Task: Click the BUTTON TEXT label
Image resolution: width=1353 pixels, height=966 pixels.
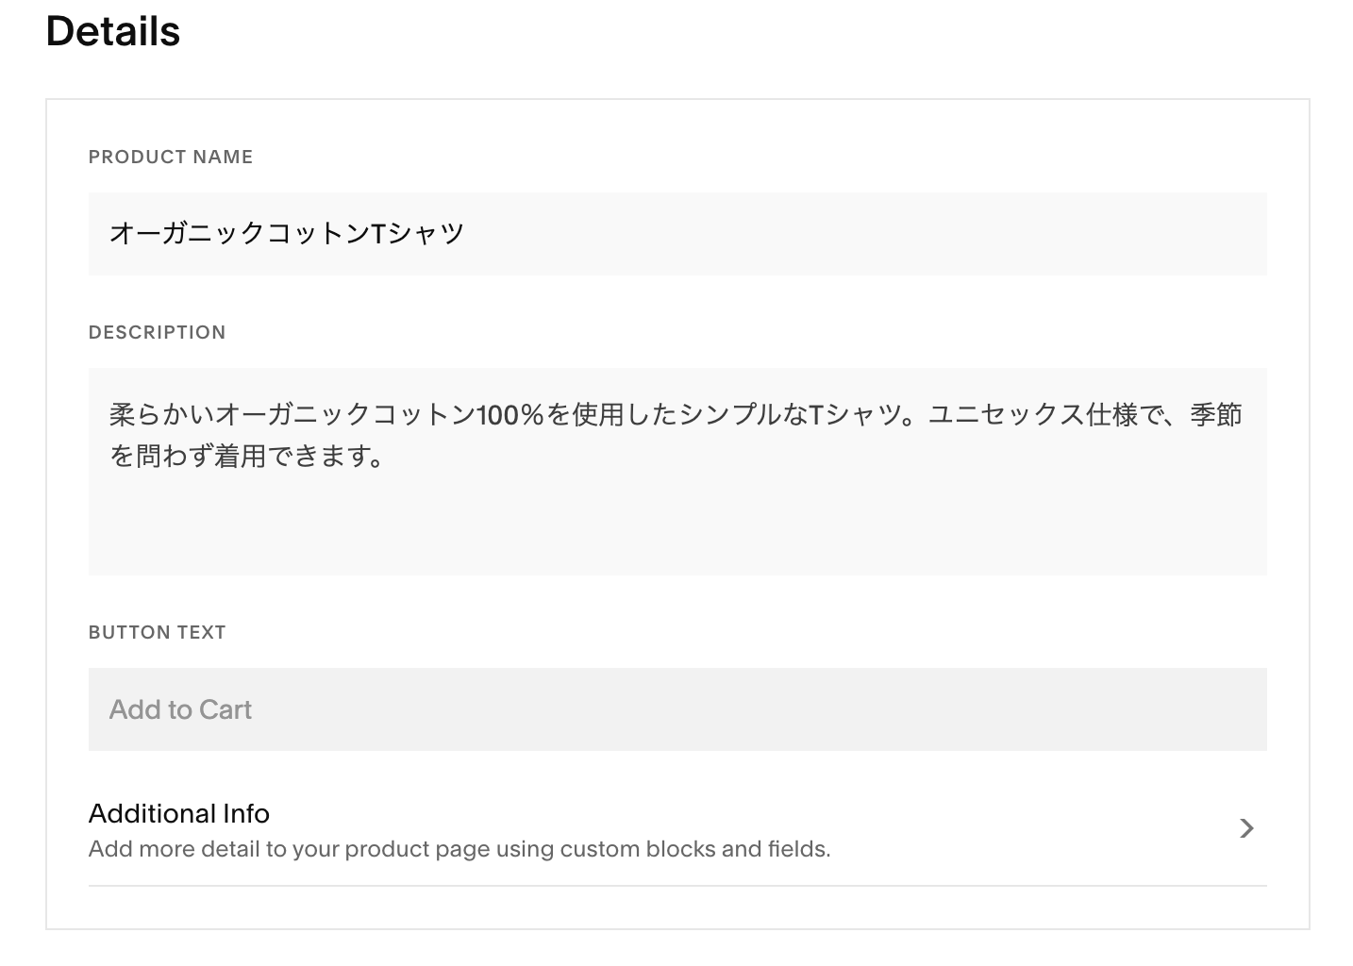Action: pos(157,632)
